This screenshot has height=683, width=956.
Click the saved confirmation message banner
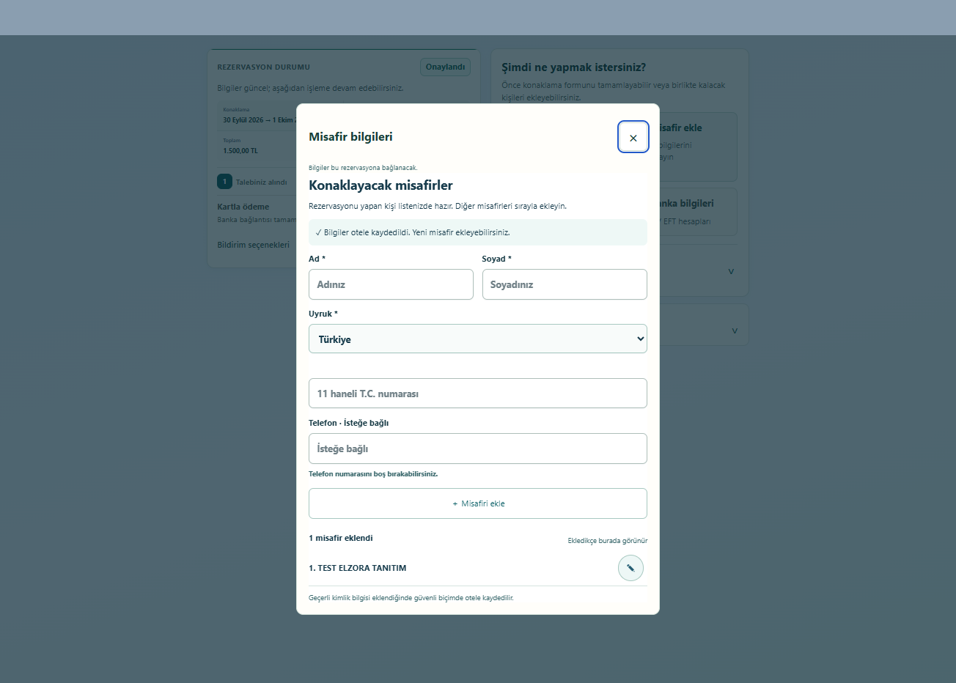(x=478, y=232)
